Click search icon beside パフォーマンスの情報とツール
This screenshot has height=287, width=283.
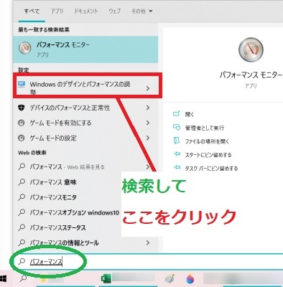pos(22,243)
